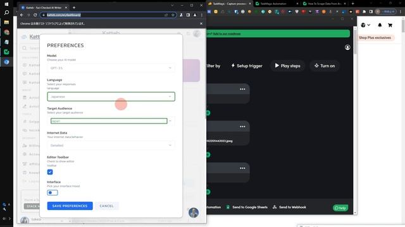Open the side panel icon in Kafkai window
Screen dimensions: 405x227
[x=188, y=15]
